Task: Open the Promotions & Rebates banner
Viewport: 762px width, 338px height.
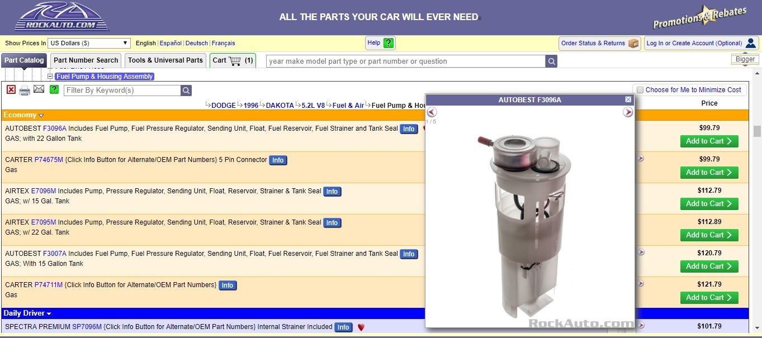Action: point(699,17)
